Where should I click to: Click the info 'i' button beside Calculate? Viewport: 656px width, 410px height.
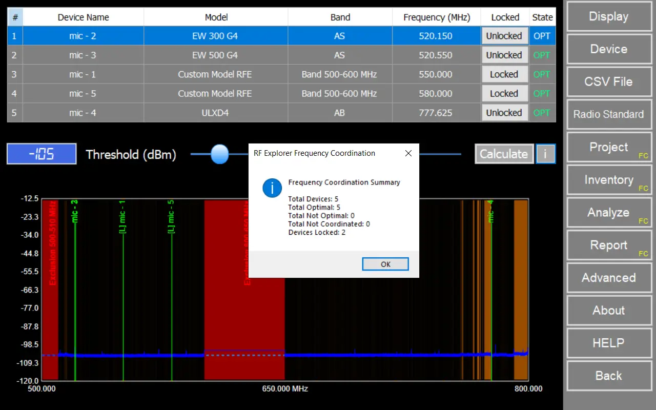(545, 154)
